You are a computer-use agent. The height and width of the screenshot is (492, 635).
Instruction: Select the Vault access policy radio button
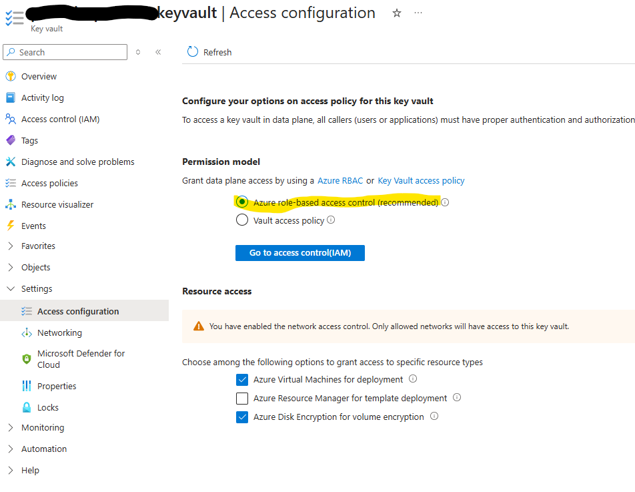[x=241, y=220]
